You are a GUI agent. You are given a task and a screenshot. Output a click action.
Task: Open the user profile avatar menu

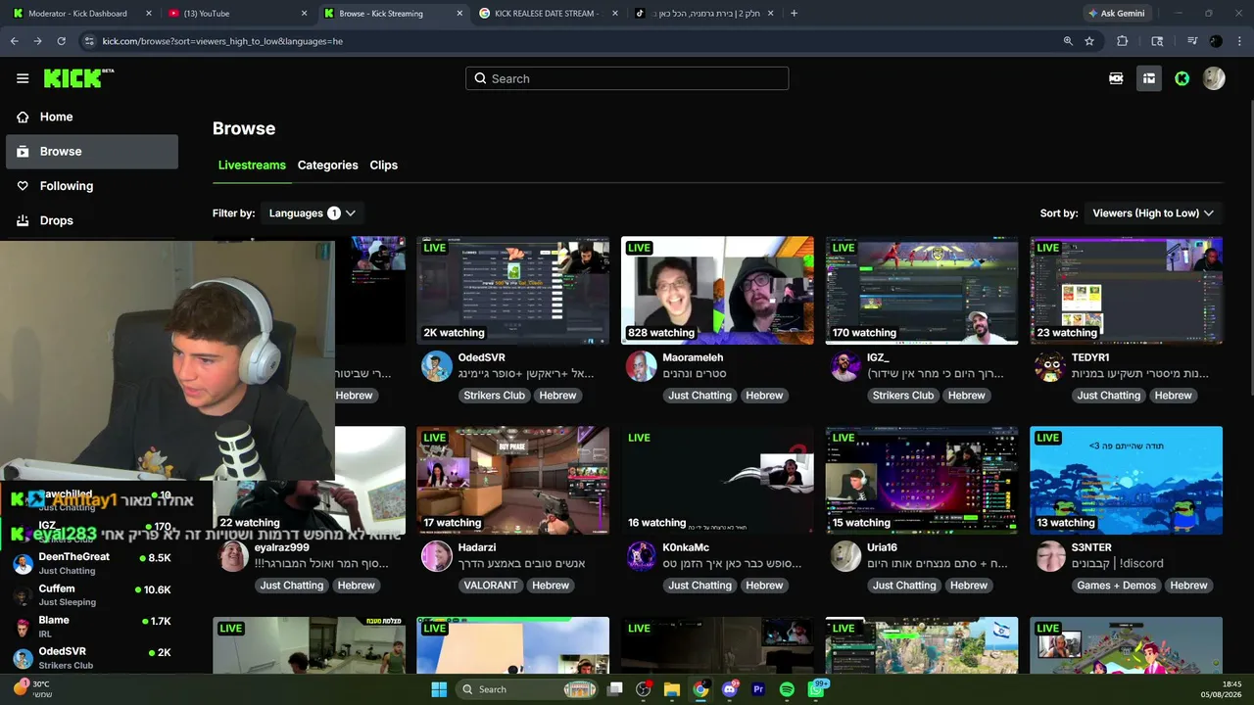coord(1214,78)
